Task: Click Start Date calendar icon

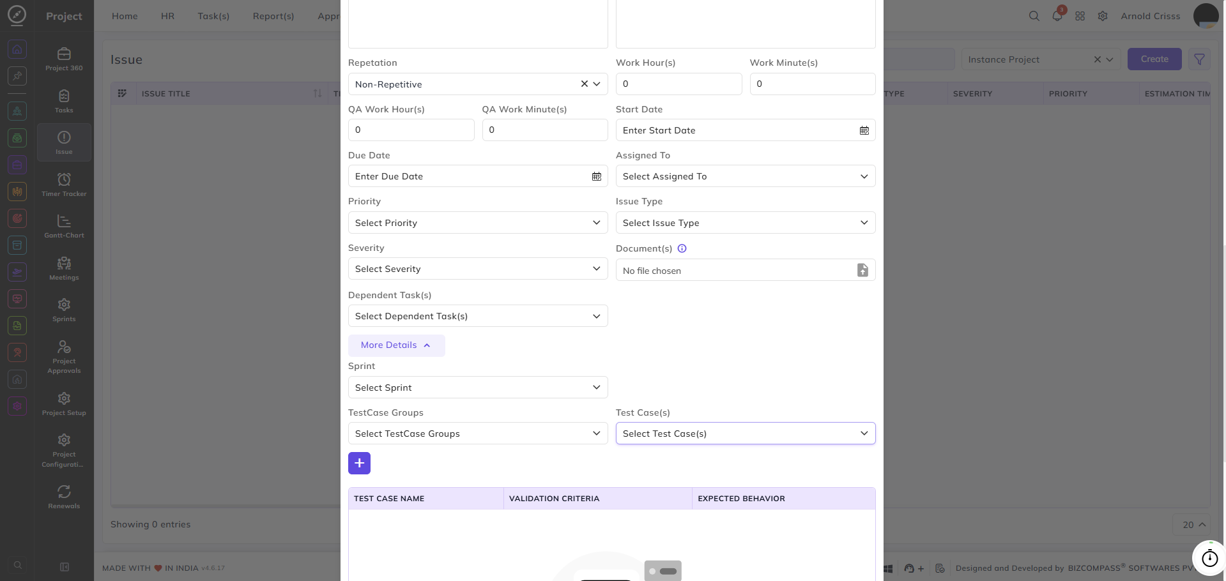Action: click(x=864, y=130)
